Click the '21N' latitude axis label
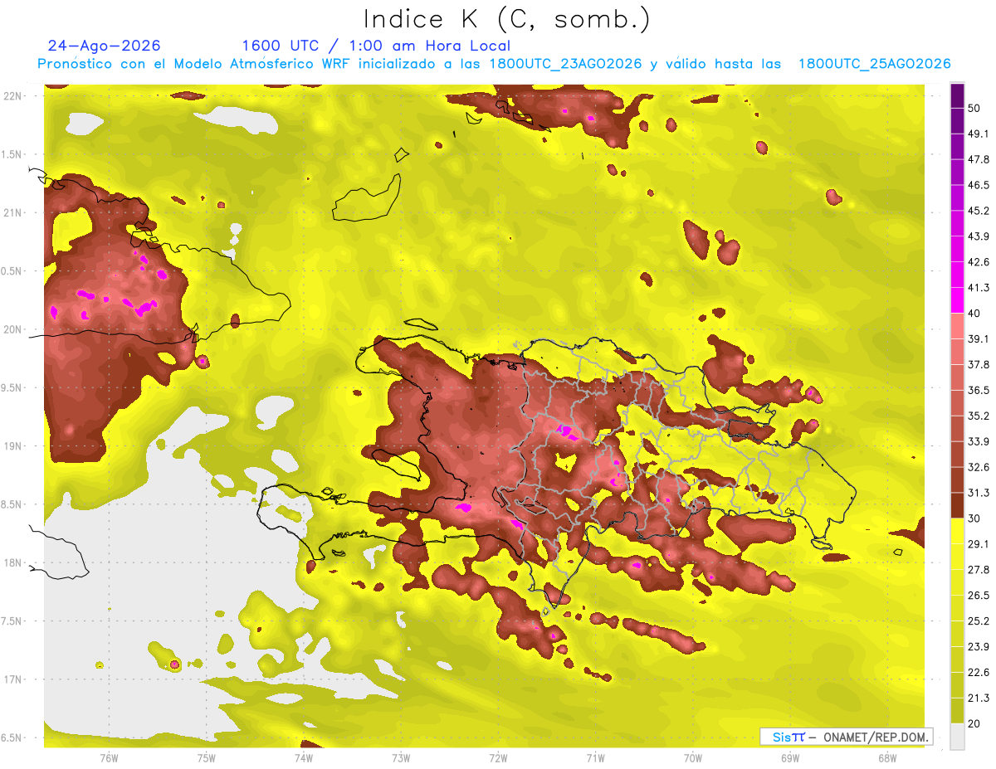 (x=12, y=213)
